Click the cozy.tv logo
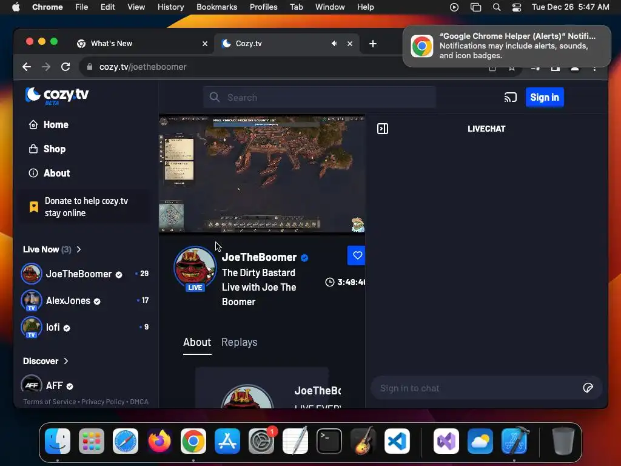Image resolution: width=621 pixels, height=466 pixels. pyautogui.click(x=57, y=96)
